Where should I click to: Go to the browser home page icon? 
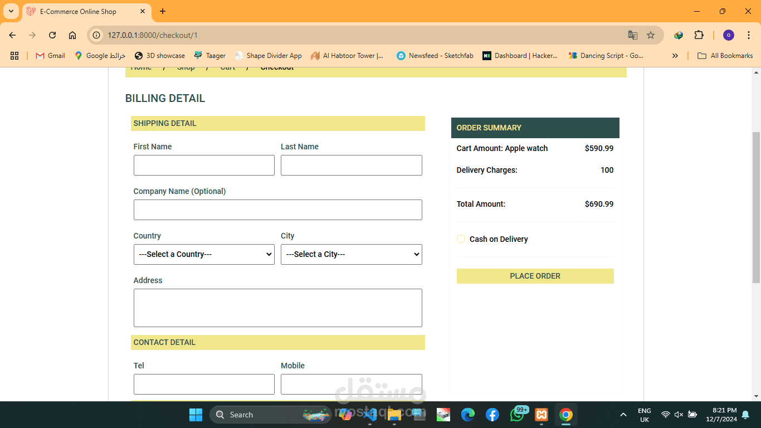(72, 35)
